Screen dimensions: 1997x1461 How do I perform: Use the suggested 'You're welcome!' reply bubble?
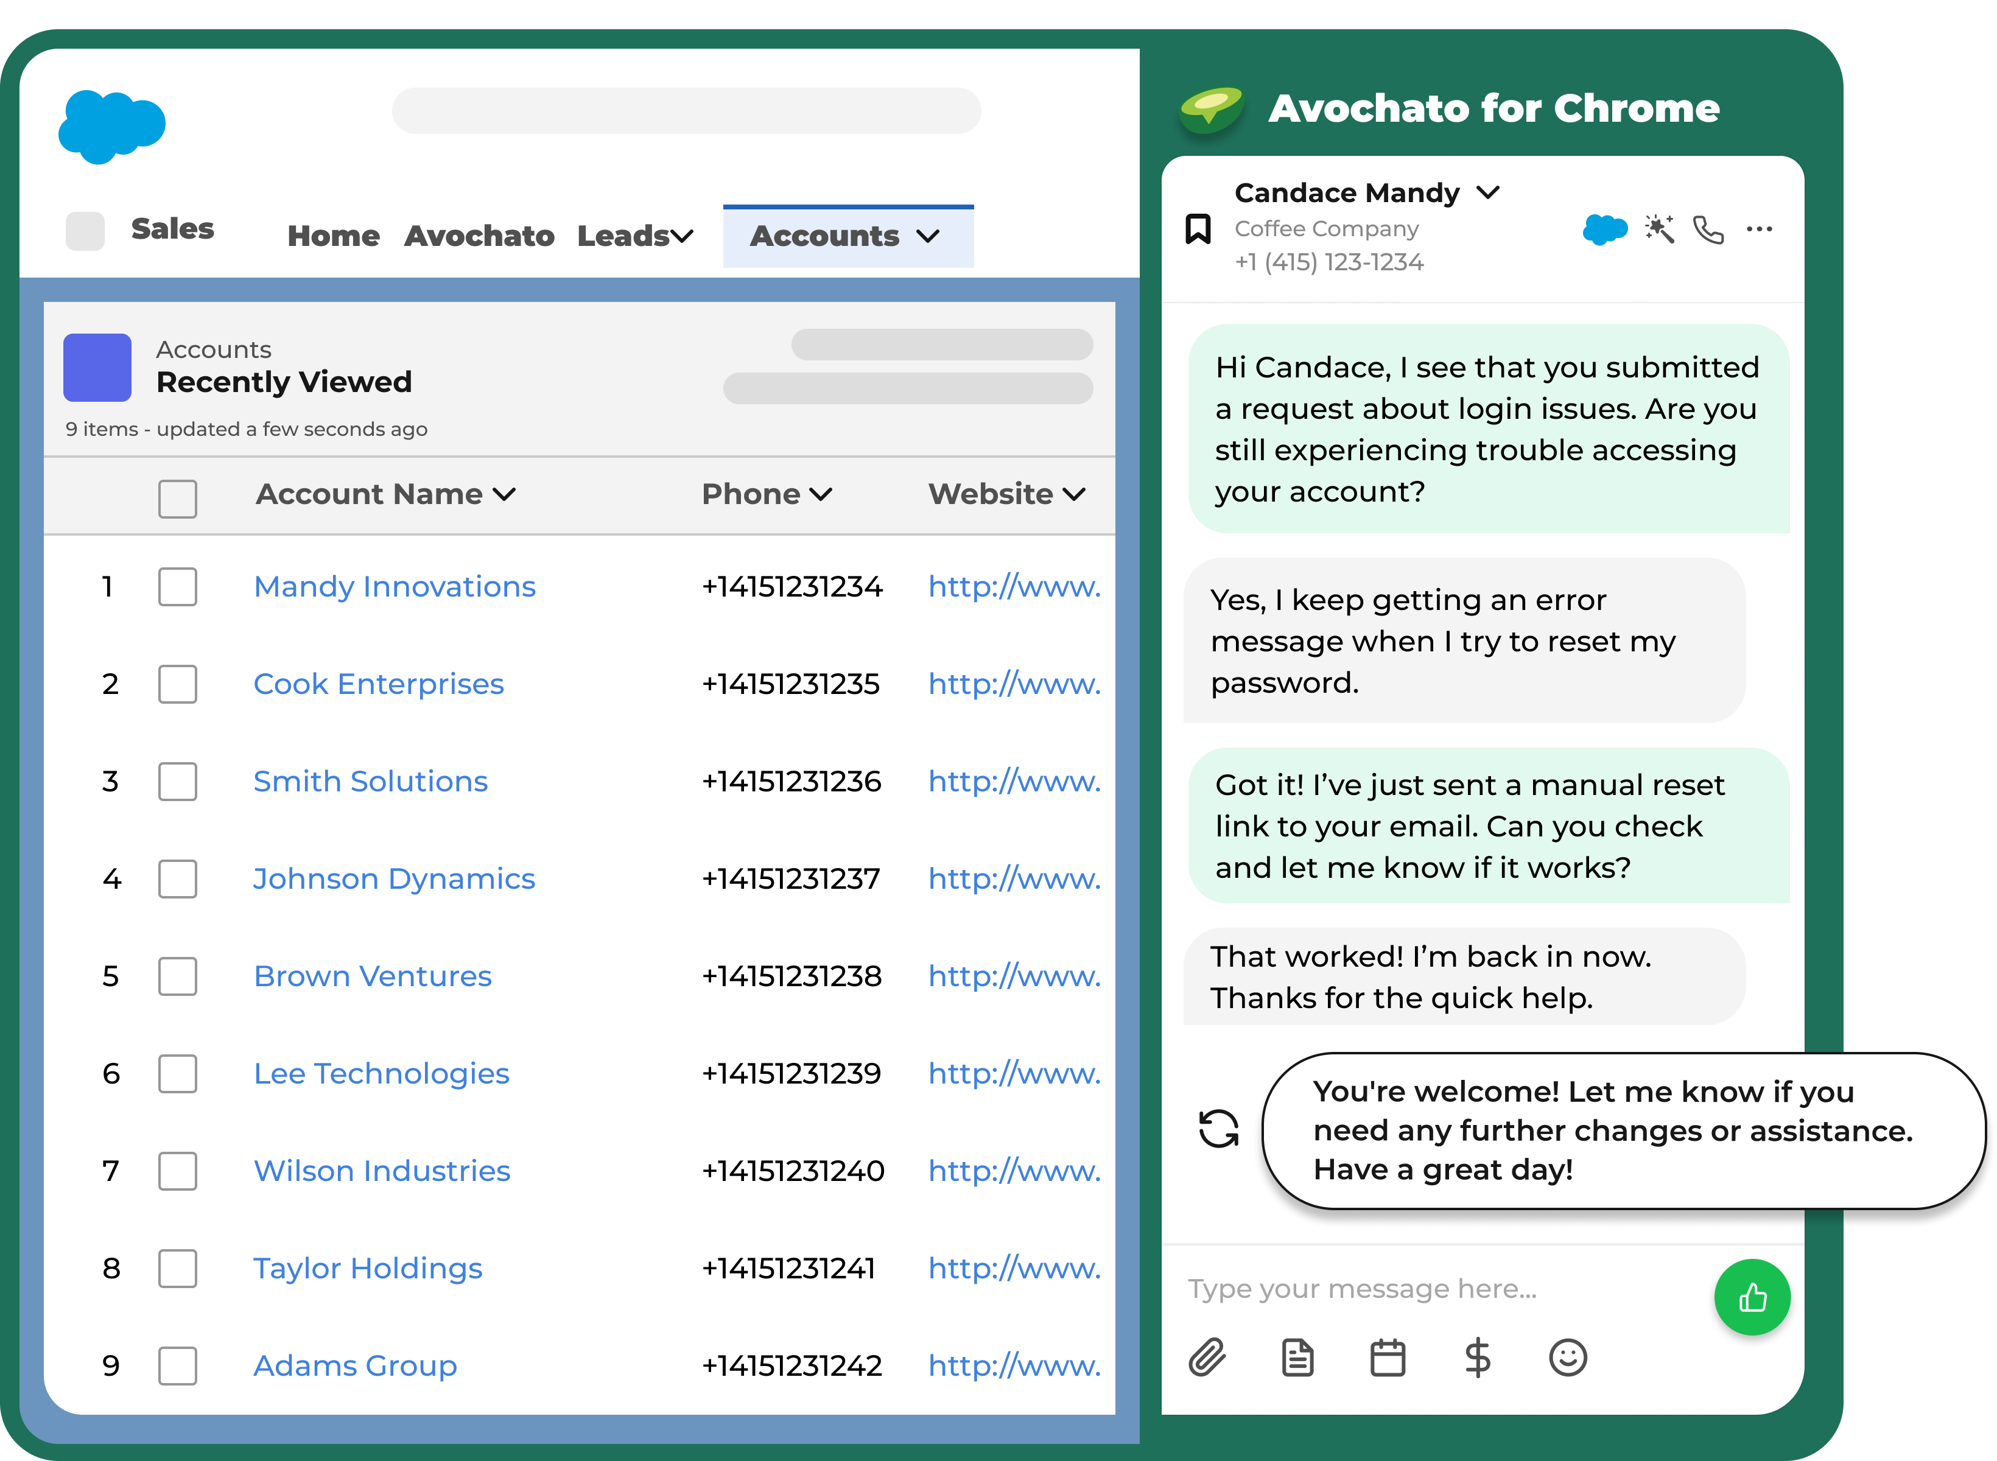pyautogui.click(x=1624, y=1130)
